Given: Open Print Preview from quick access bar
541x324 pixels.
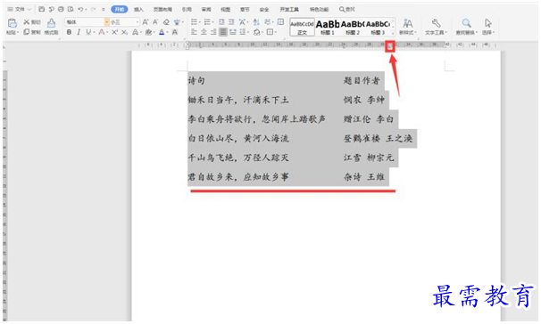Looking at the screenshot, I should pyautogui.click(x=71, y=9).
